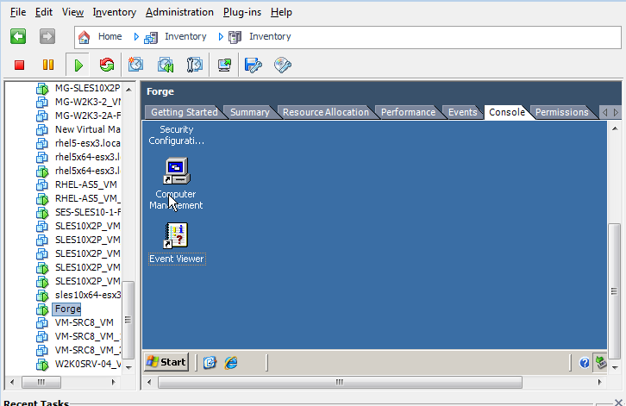The height and width of the screenshot is (406, 626).
Task: Select MG-W2K3-2_VM in inventory tree
Action: 88,102
